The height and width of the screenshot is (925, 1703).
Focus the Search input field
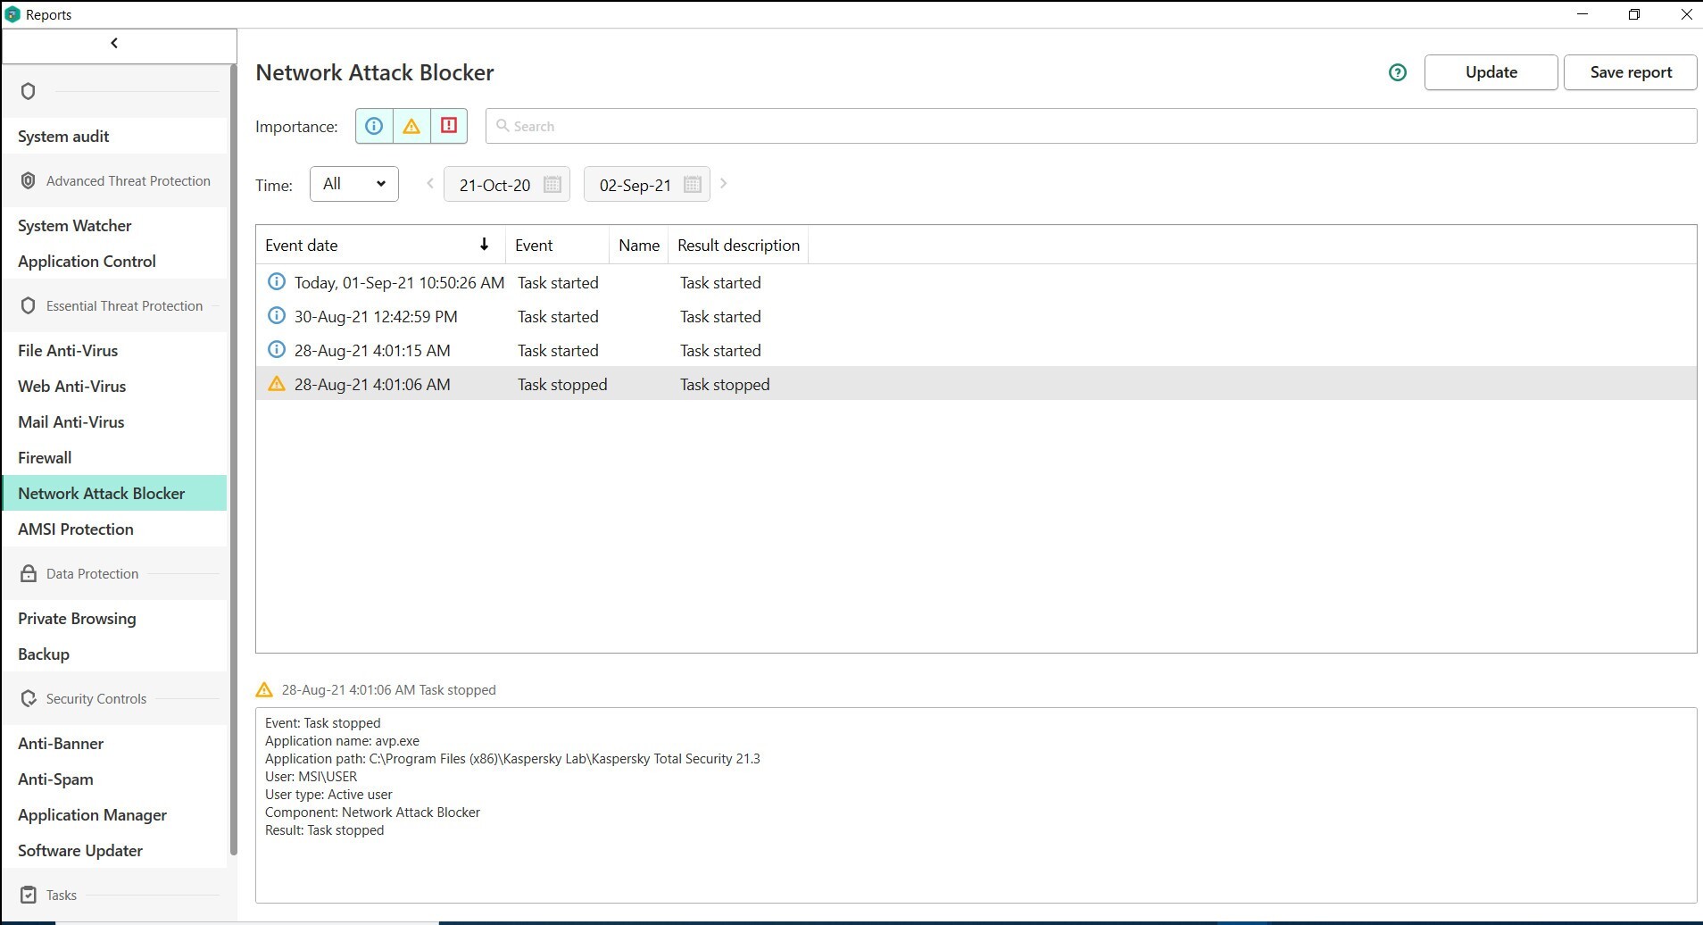point(1091,126)
